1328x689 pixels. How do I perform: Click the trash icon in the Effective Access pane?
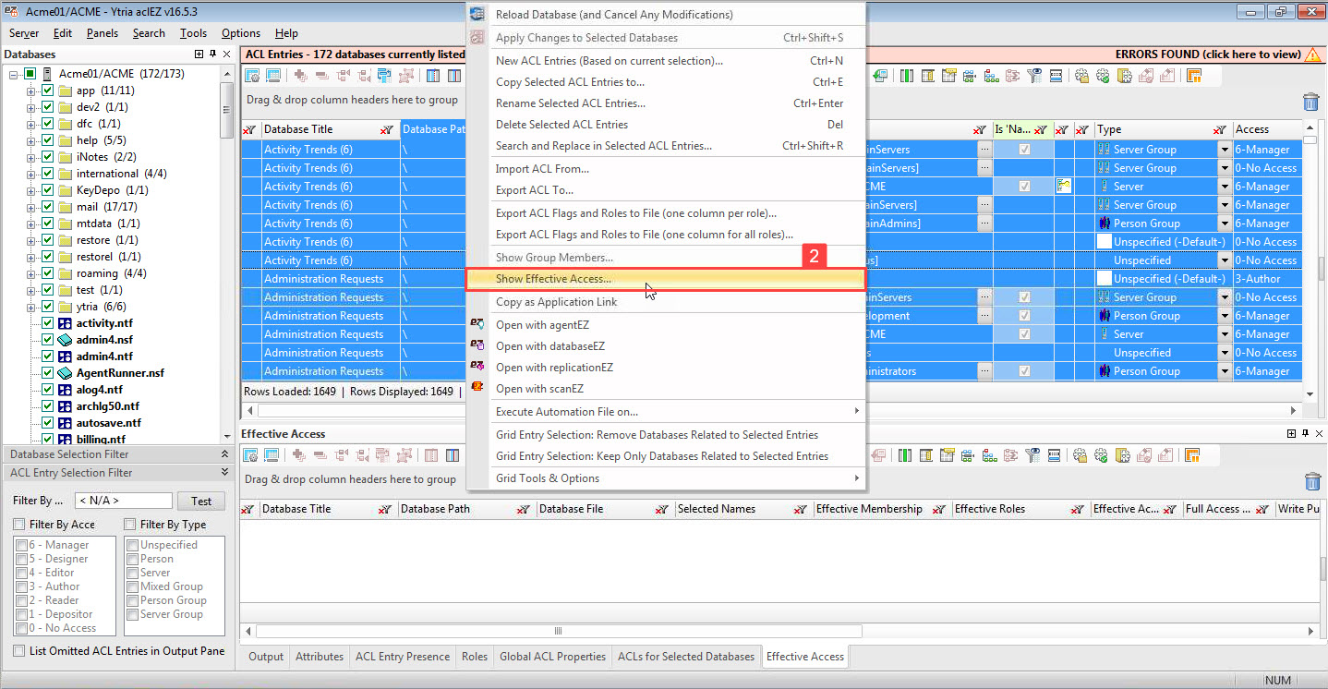pyautogui.click(x=1311, y=481)
